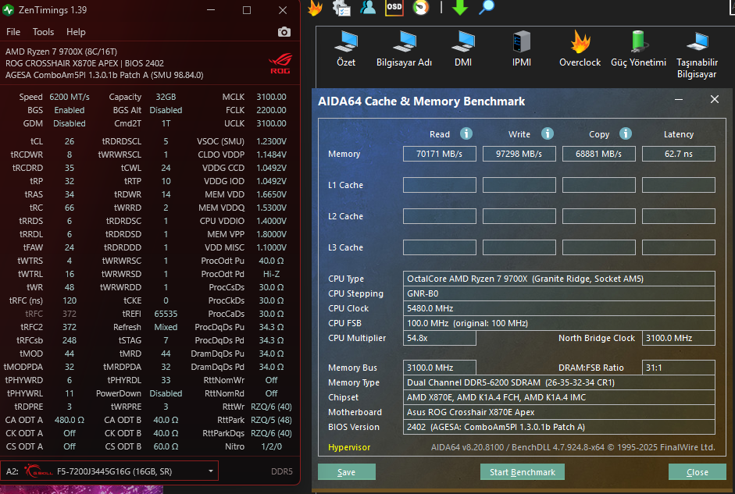Click the CPU Multiplier value 54.8x
Screen dimensions: 735x494
tap(439, 338)
